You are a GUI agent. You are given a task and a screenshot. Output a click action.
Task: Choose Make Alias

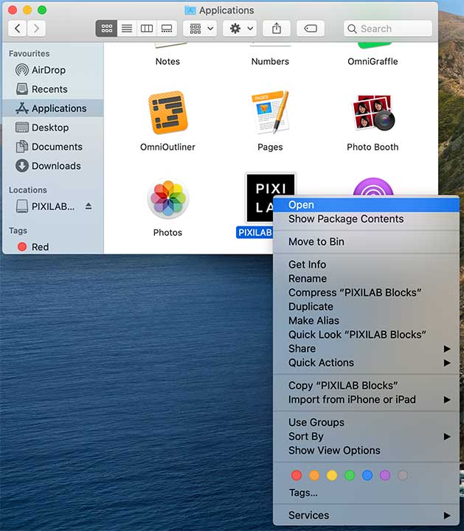point(366,320)
